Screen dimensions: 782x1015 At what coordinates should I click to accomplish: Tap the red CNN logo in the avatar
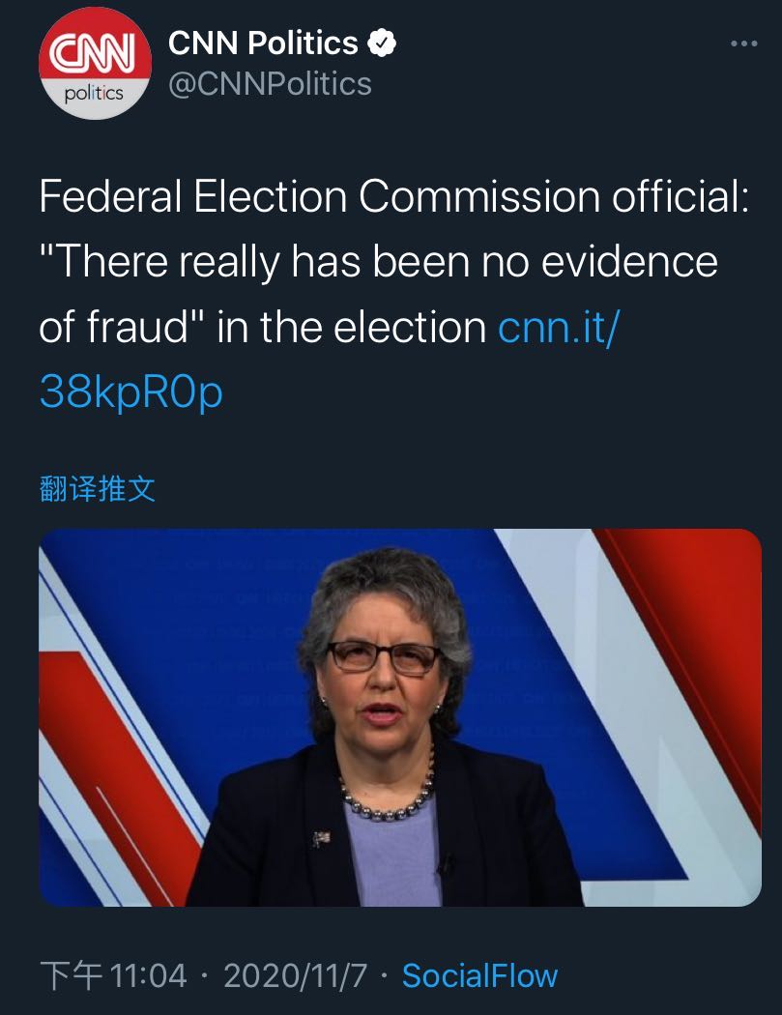(95, 55)
